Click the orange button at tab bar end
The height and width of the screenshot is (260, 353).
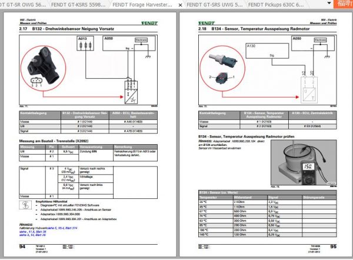(344, 4)
